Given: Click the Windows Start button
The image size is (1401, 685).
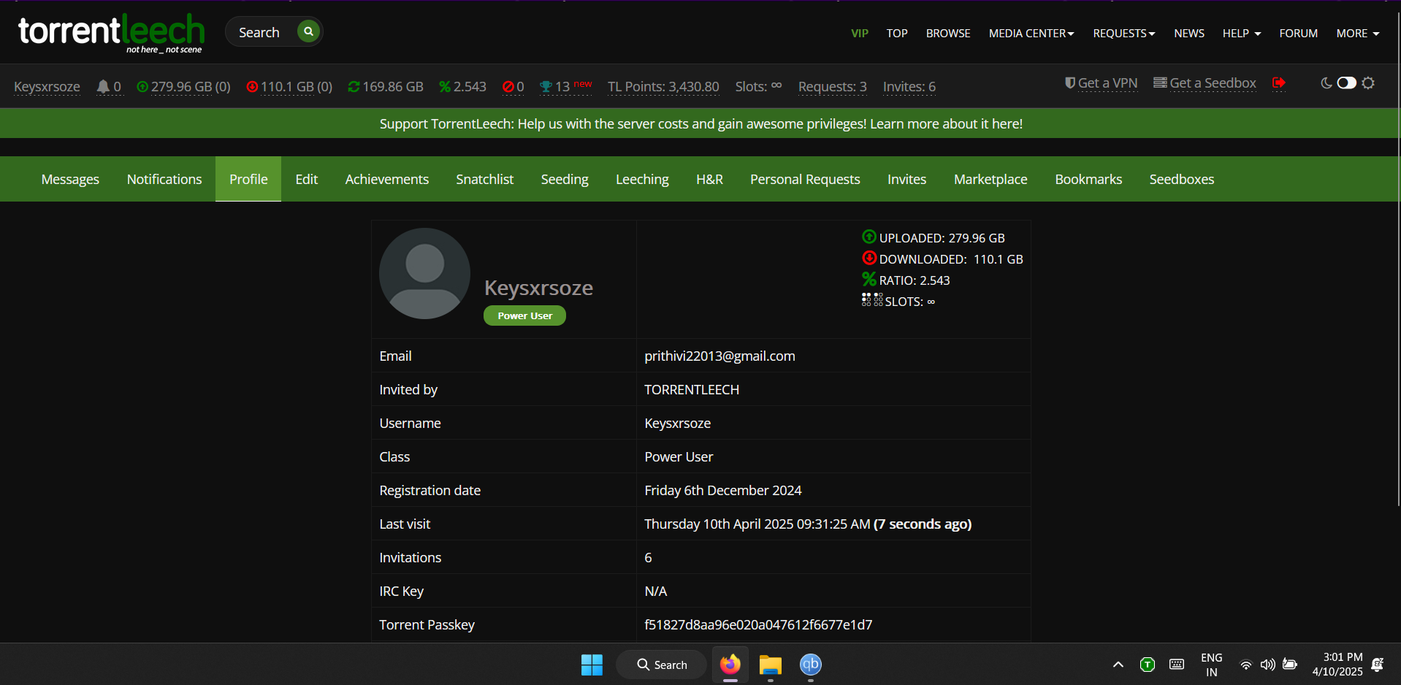Looking at the screenshot, I should point(592,665).
